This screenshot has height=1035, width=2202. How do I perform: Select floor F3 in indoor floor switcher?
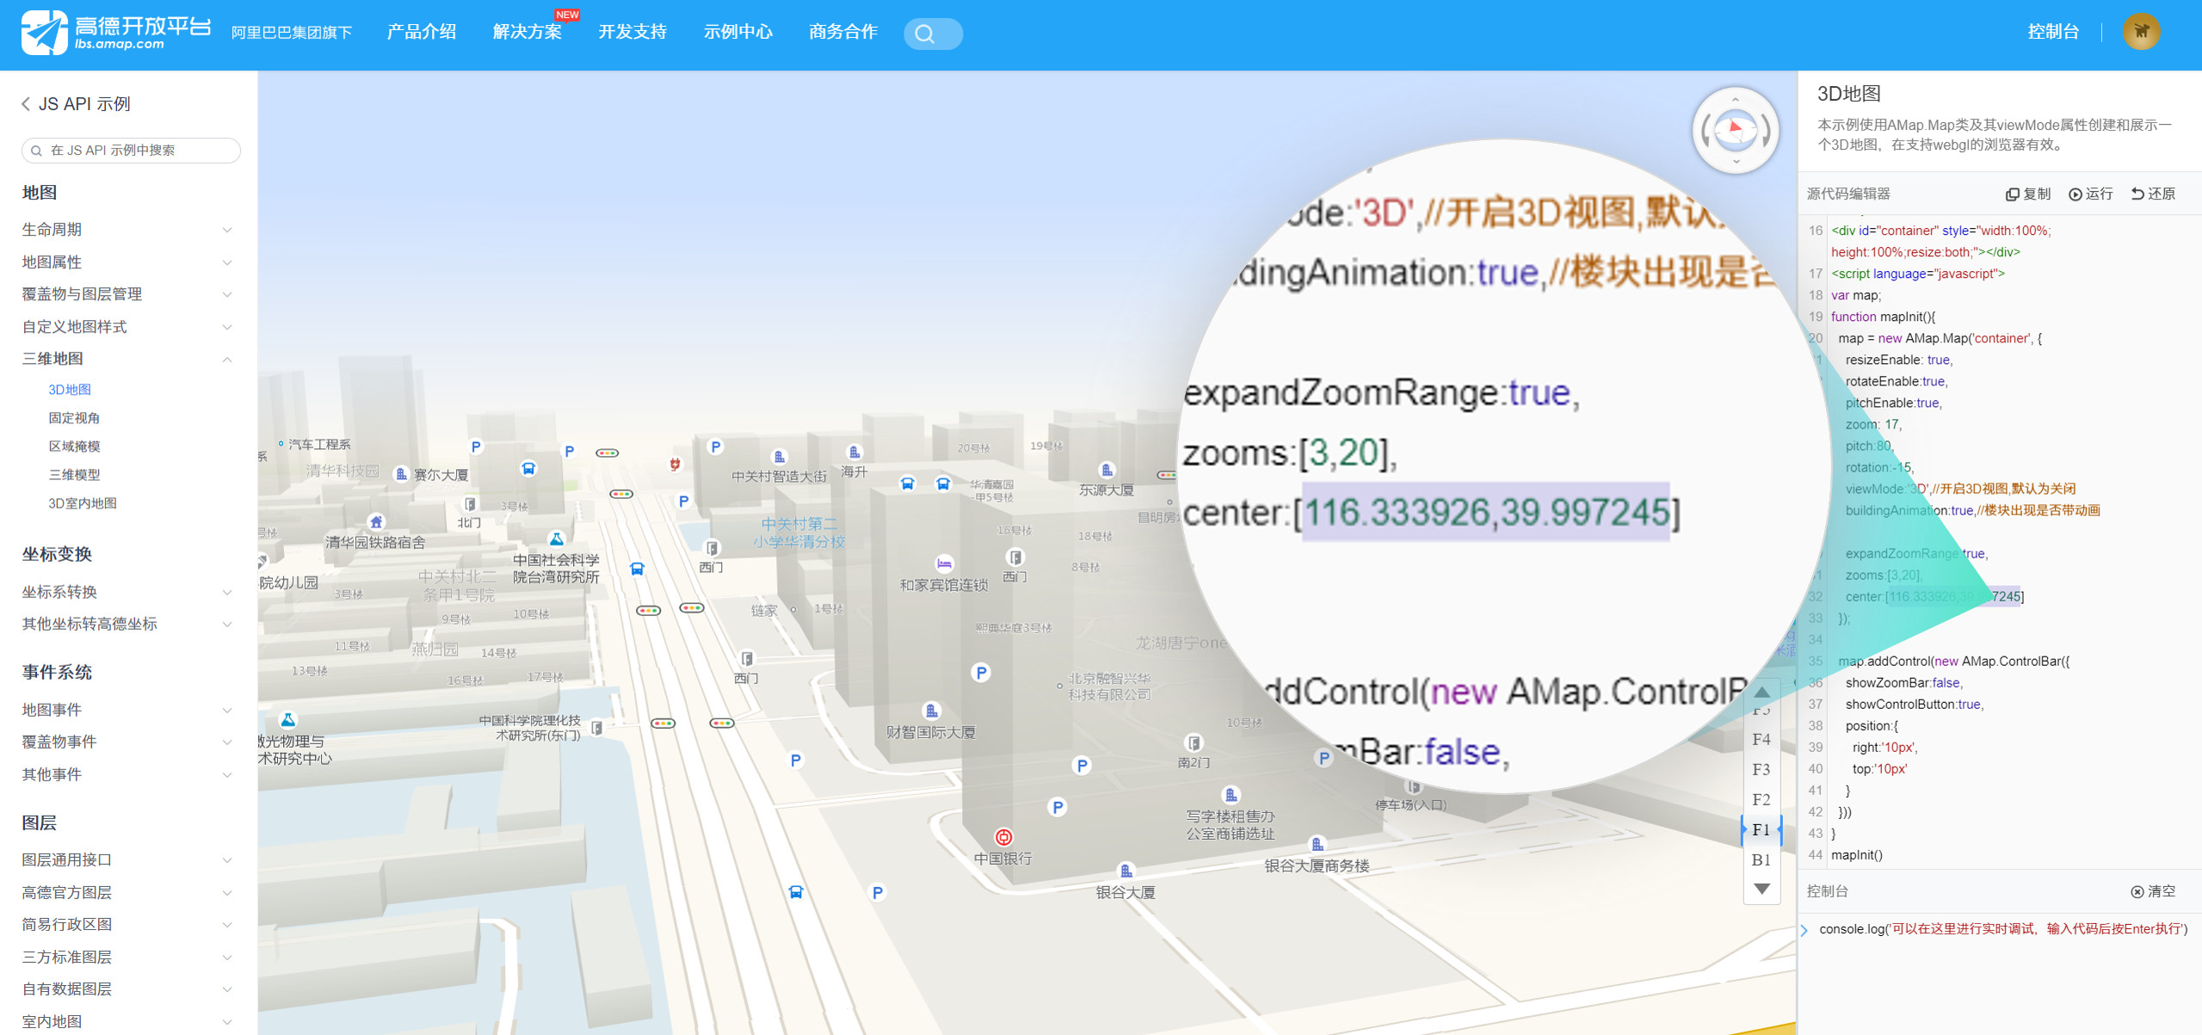point(1761,769)
